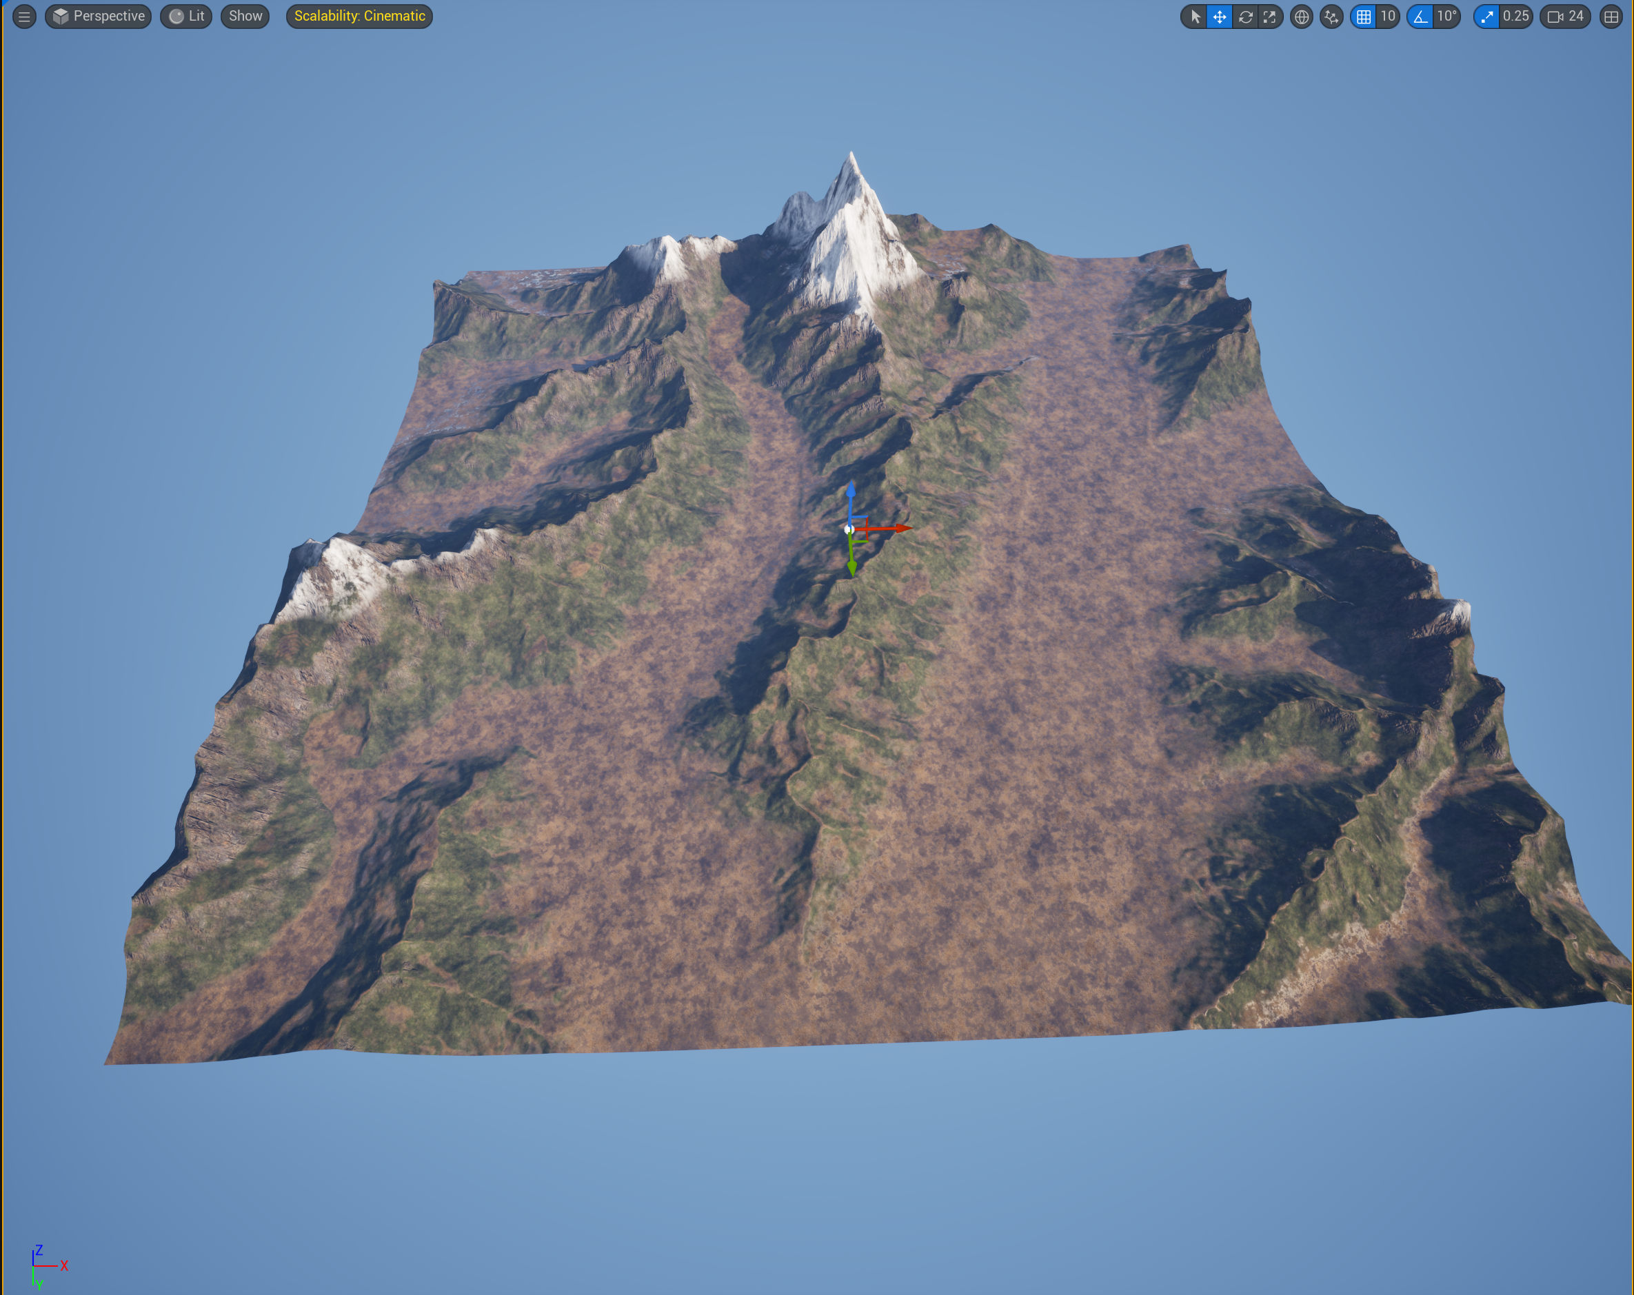Click the viewport layout maximize icon
The image size is (1634, 1295).
point(1611,17)
